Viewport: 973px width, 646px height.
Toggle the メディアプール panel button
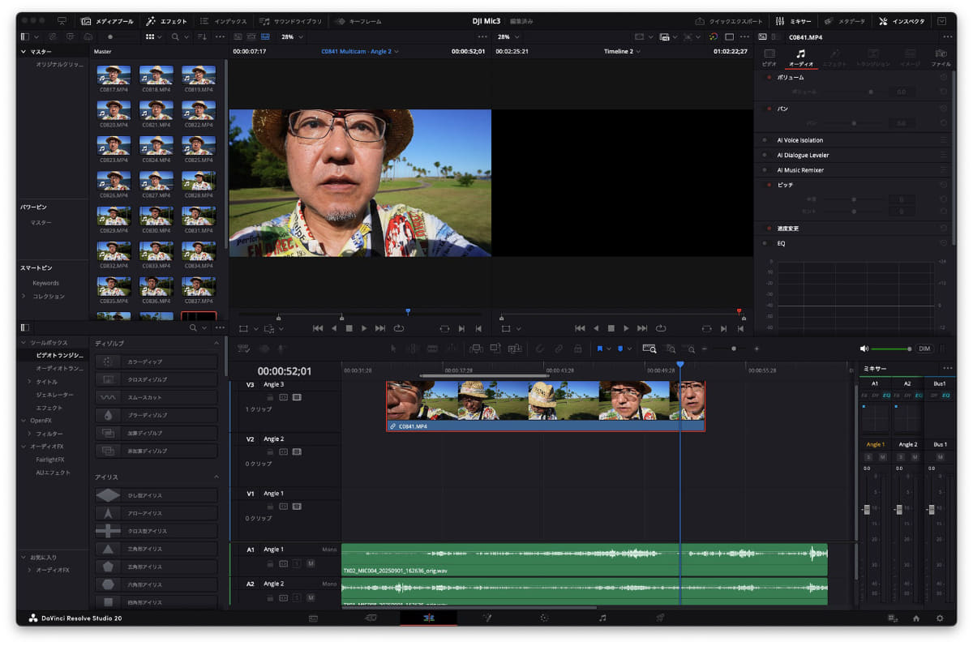(x=109, y=21)
